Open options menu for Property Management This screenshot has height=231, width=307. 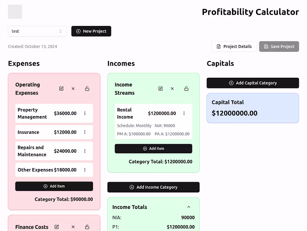tap(85, 113)
